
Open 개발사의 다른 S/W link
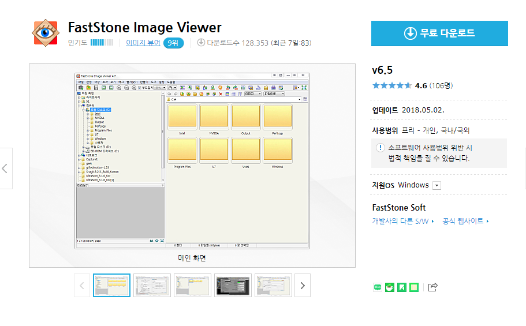[x=403, y=221]
